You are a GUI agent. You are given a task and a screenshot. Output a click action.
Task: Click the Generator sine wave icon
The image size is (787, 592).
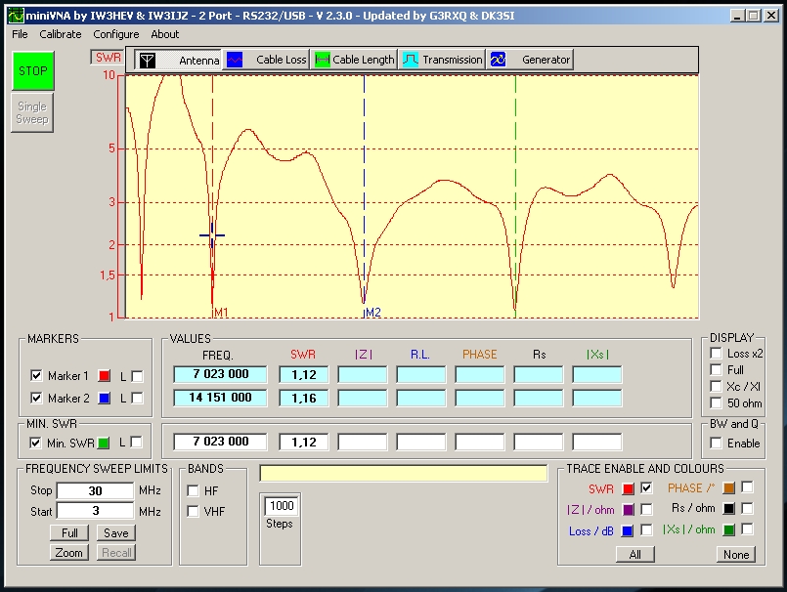tap(498, 61)
